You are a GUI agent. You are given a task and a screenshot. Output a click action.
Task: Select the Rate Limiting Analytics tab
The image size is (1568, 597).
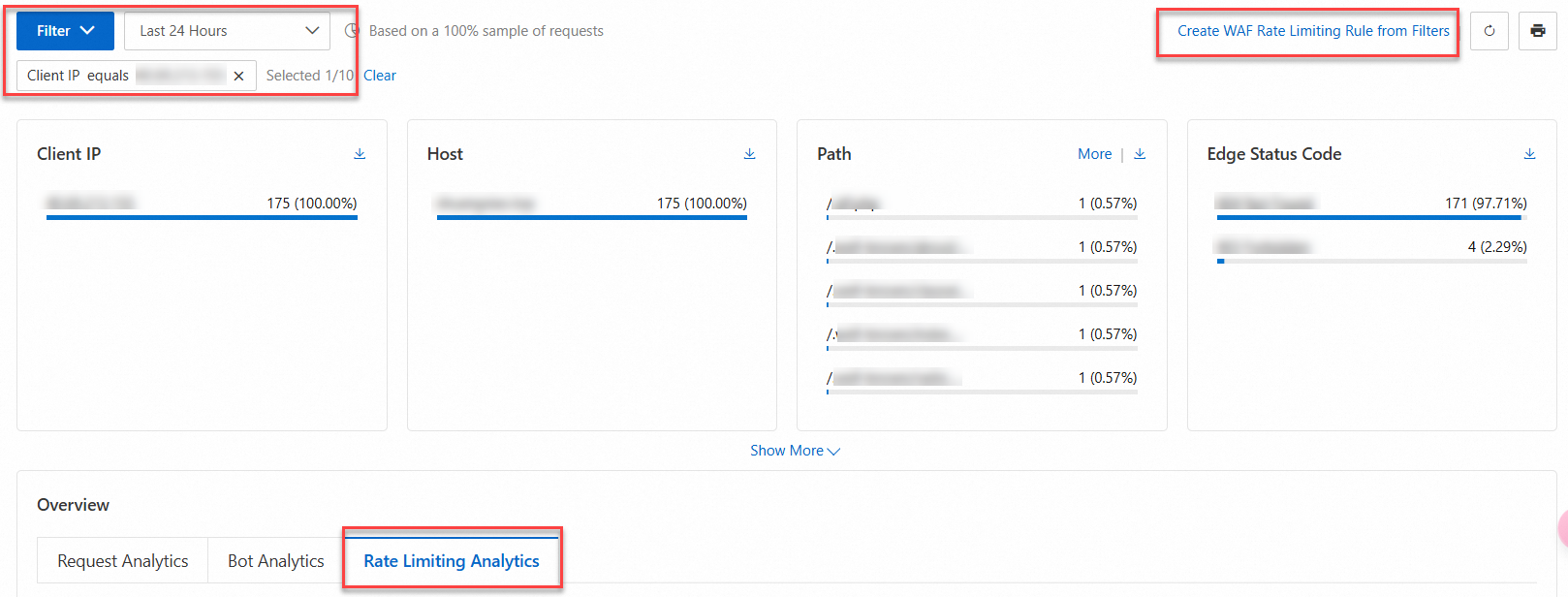(x=452, y=561)
